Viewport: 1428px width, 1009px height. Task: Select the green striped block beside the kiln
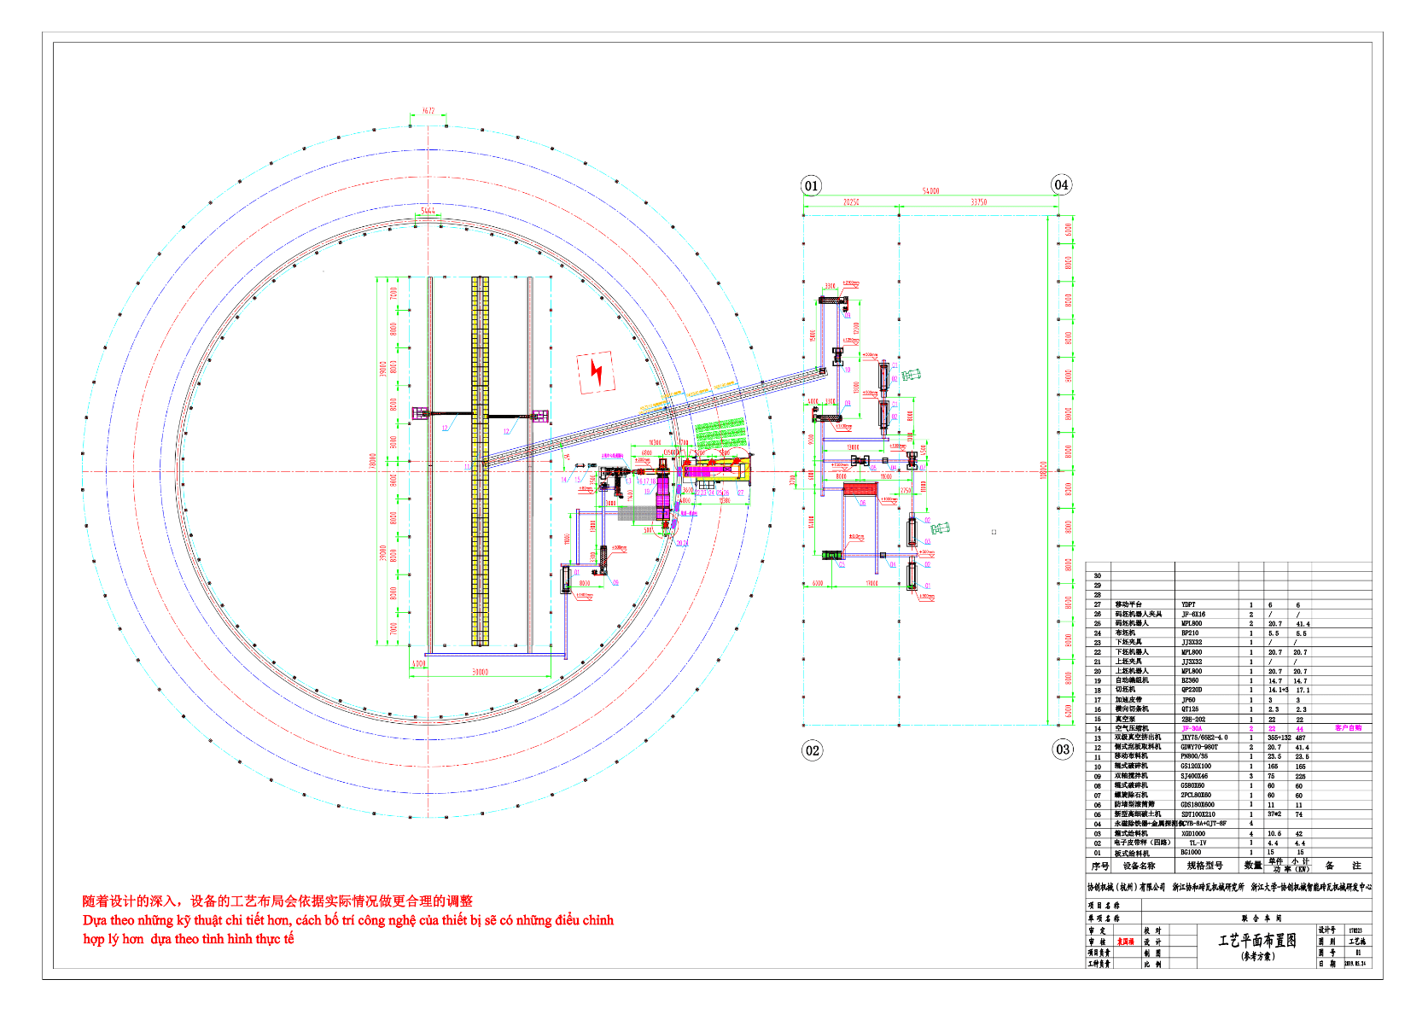pos(720,432)
